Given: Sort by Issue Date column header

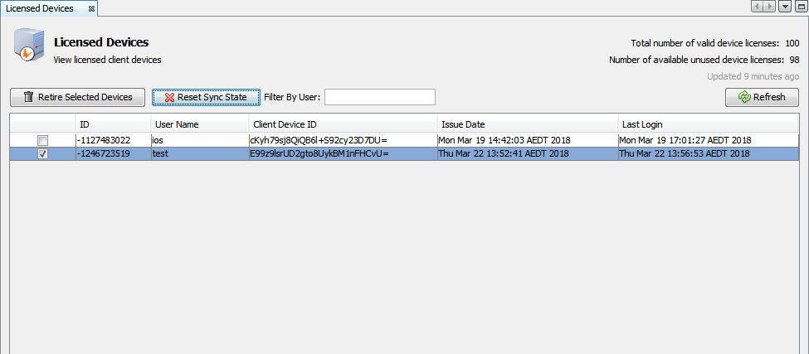Looking at the screenshot, I should [x=526, y=124].
